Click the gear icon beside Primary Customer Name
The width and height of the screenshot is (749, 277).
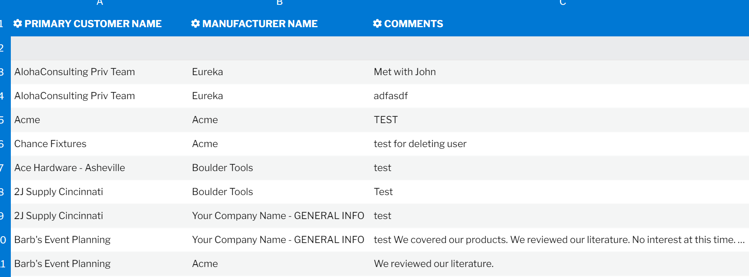click(18, 24)
